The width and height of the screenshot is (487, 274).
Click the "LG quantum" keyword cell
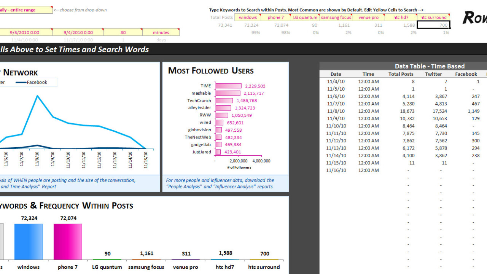pos(305,17)
